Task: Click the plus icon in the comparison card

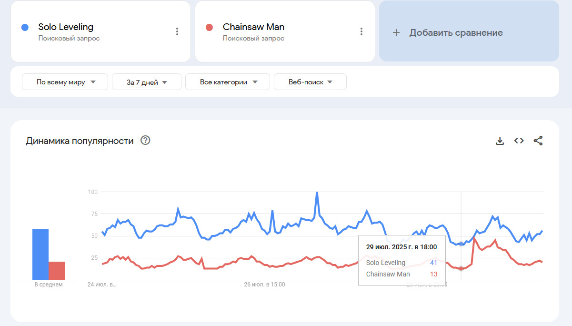Action: (x=396, y=33)
